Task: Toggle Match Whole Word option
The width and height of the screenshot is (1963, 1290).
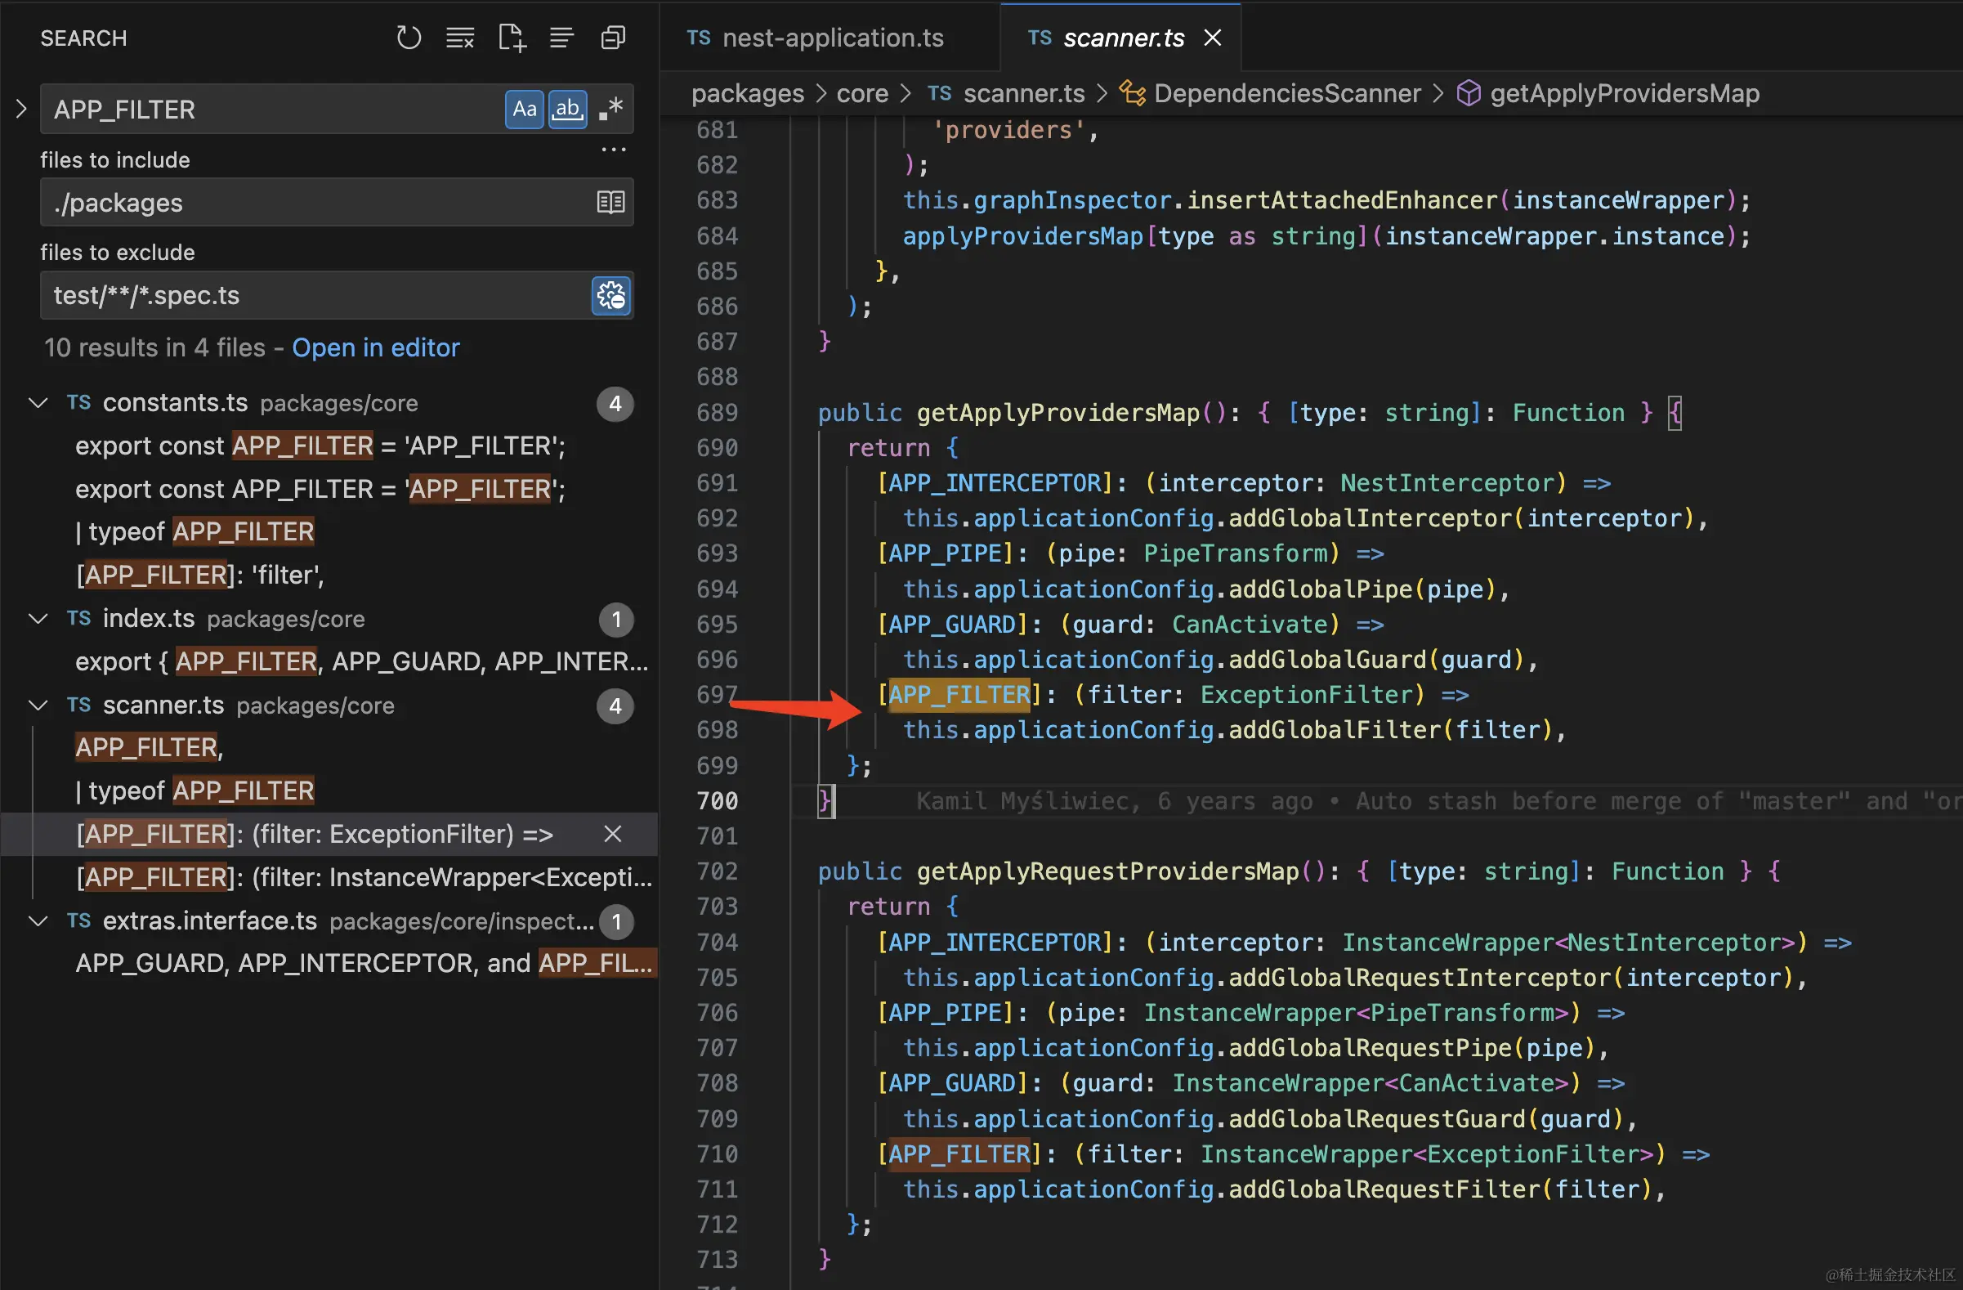Action: tap(568, 109)
